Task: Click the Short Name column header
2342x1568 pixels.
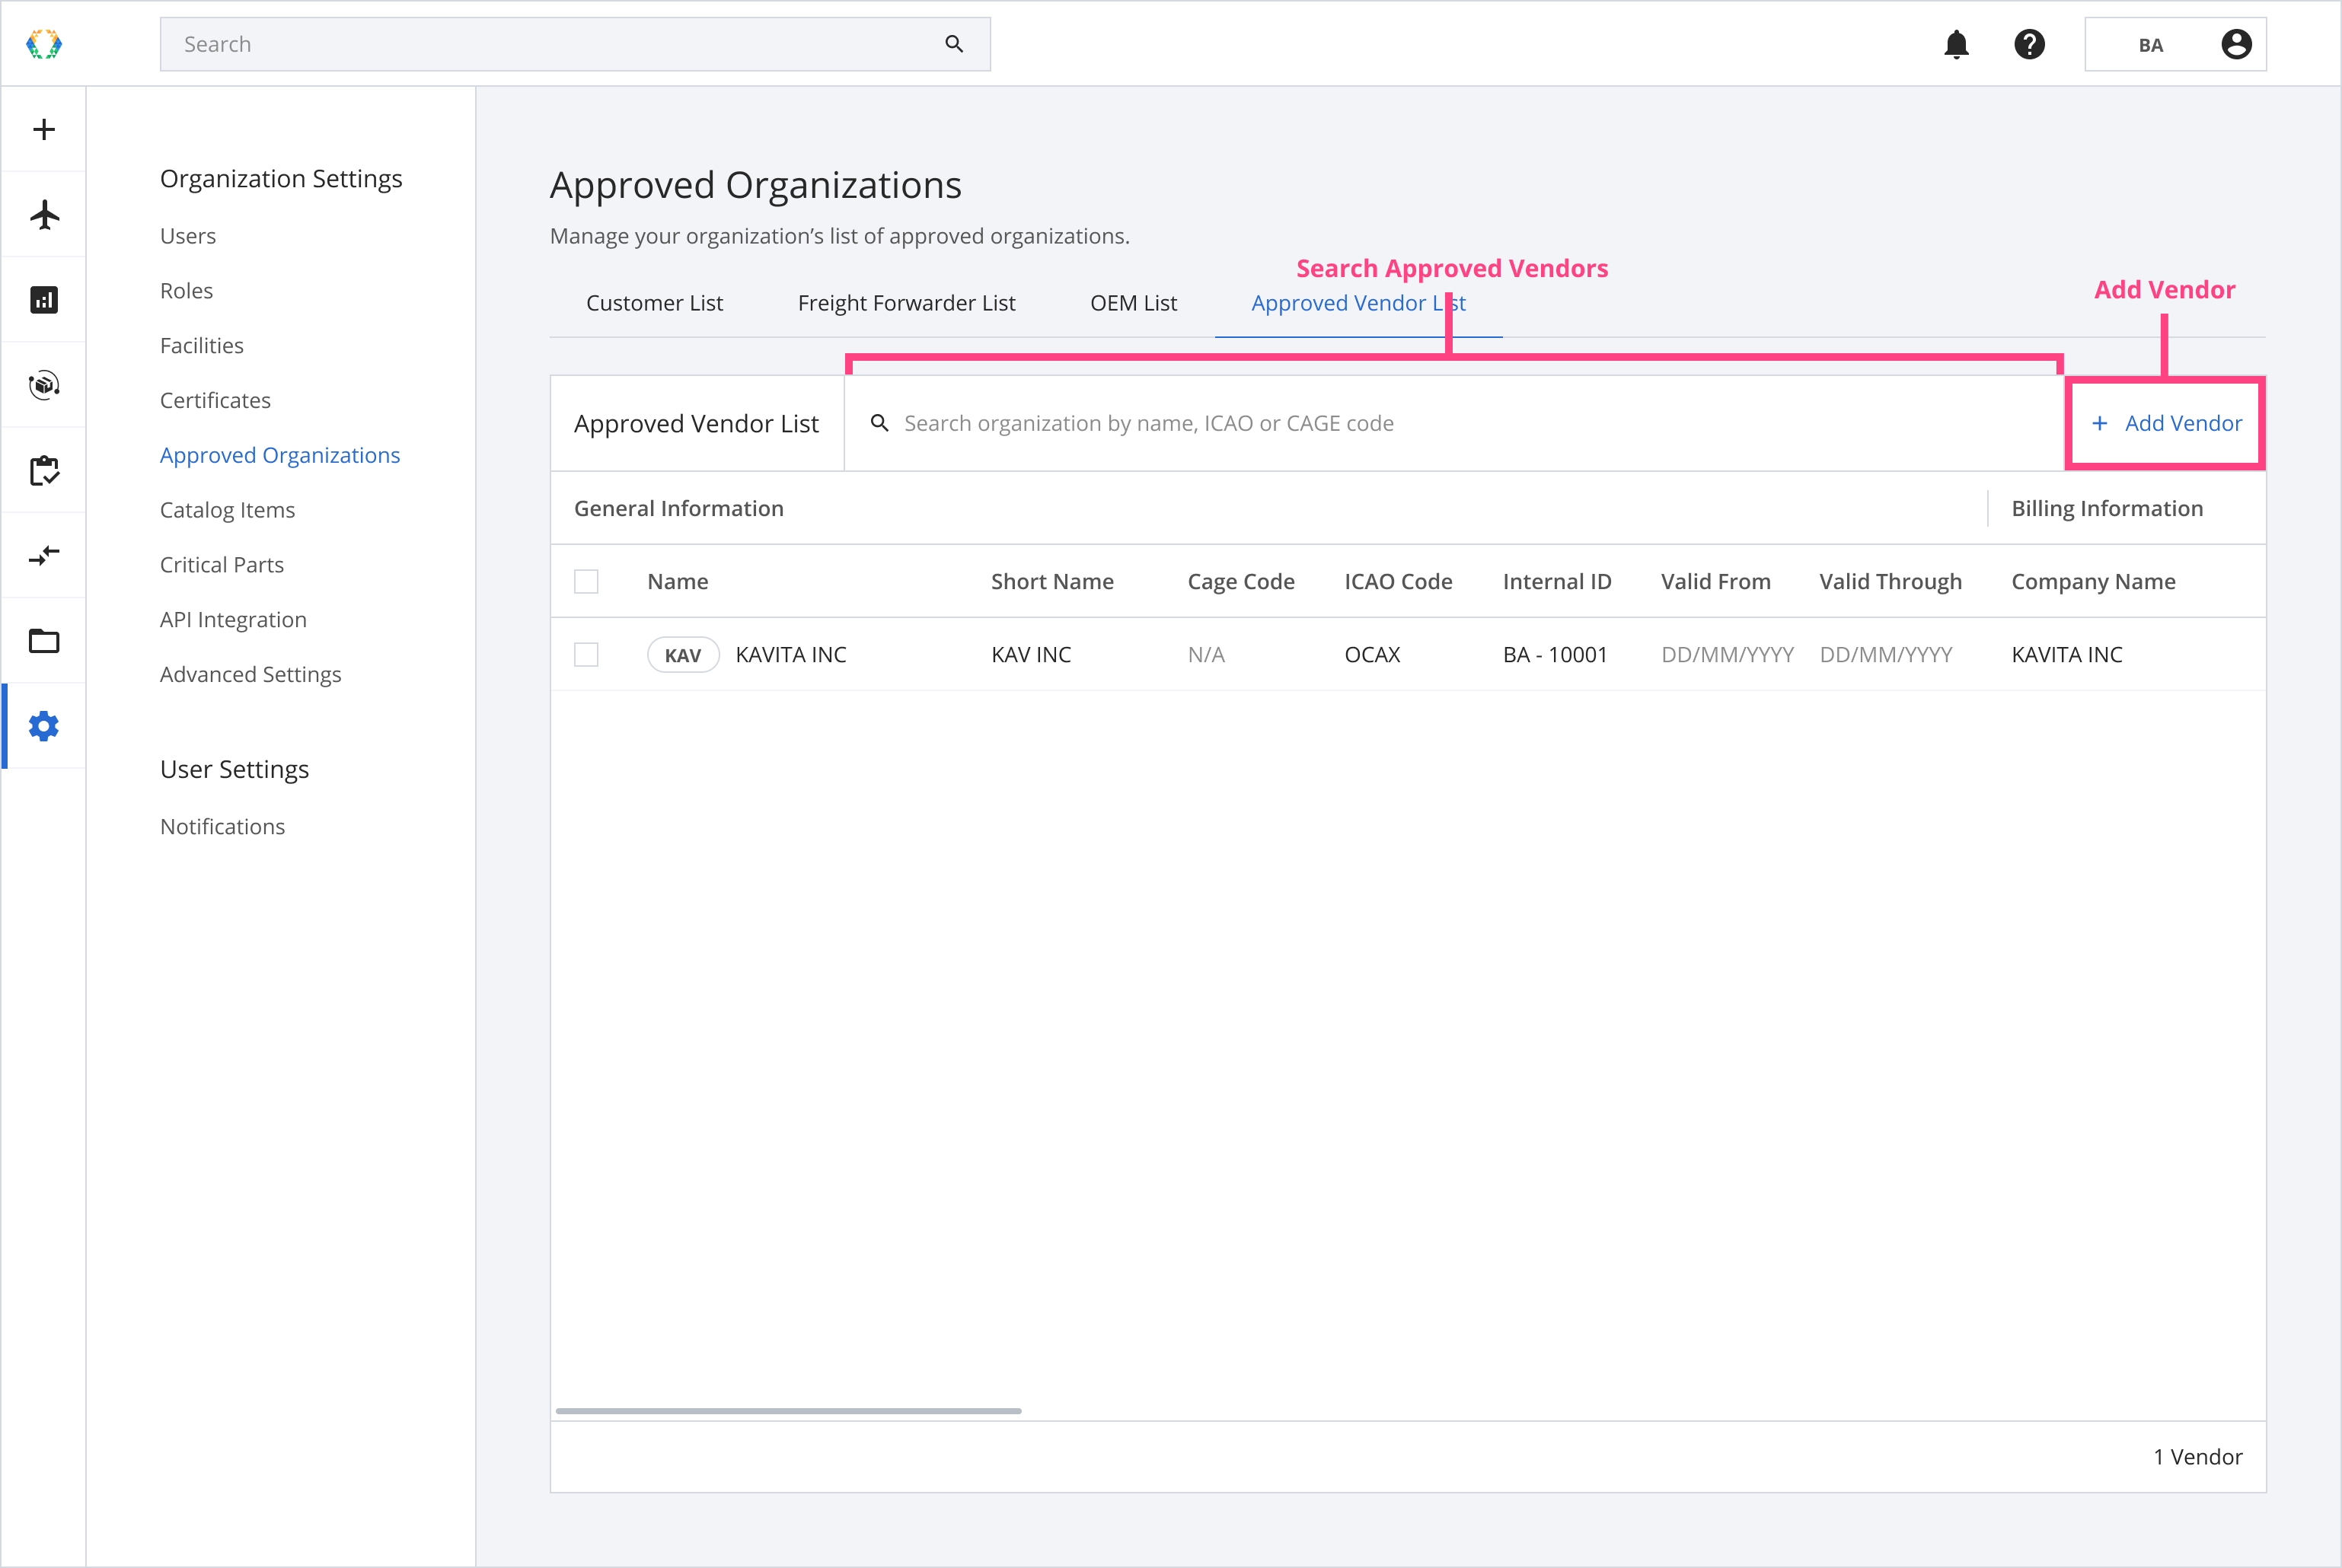Action: [1052, 582]
